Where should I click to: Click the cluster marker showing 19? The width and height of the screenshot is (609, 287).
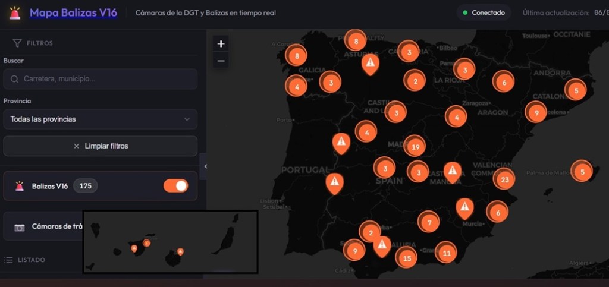tap(415, 146)
